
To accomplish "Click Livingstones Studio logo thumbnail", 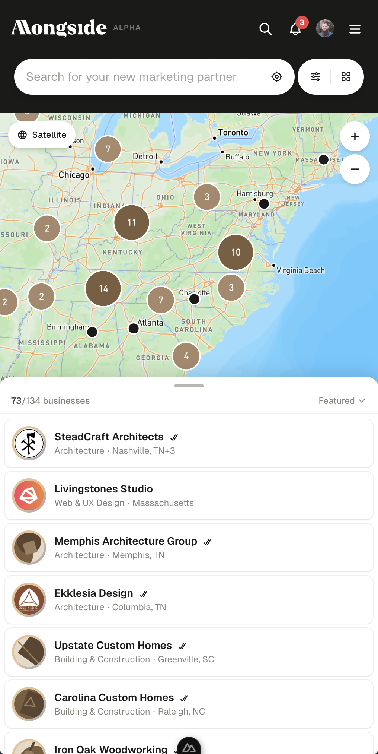I will pyautogui.click(x=29, y=495).
